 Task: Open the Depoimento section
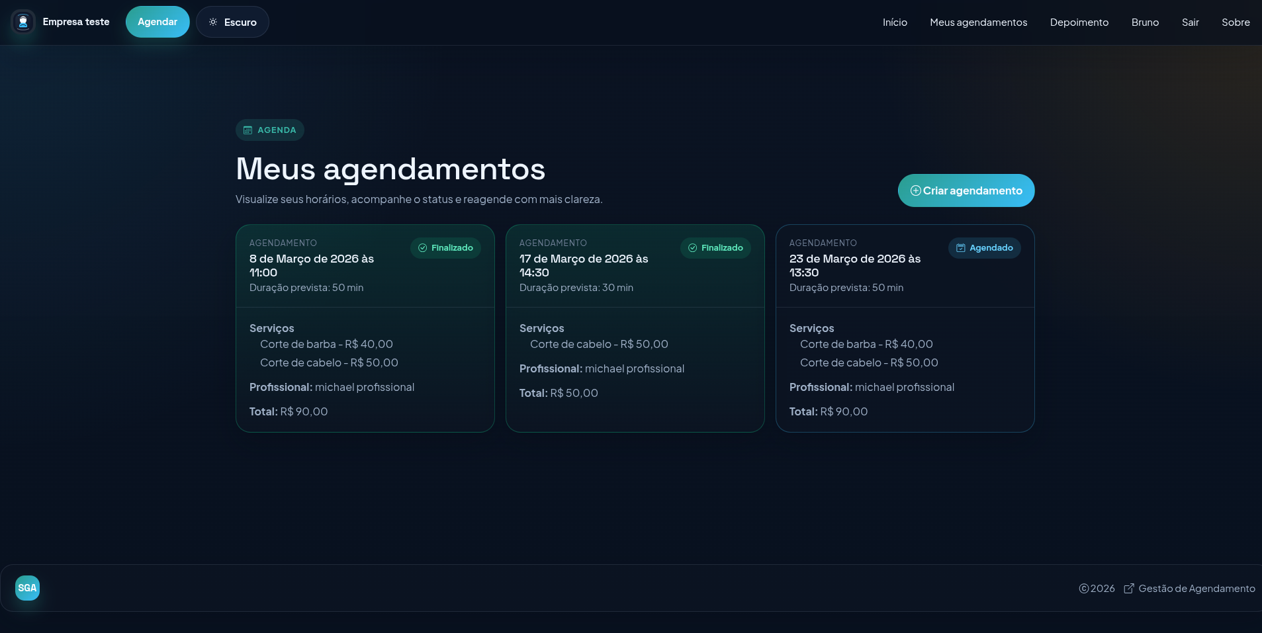coord(1079,22)
